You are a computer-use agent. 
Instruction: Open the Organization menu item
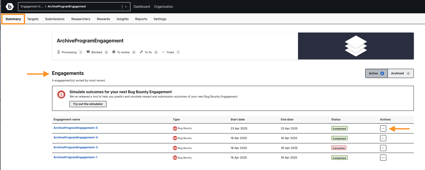click(164, 7)
